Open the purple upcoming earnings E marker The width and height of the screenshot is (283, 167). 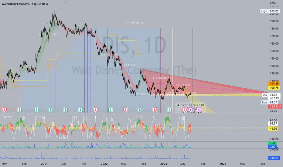199,109
